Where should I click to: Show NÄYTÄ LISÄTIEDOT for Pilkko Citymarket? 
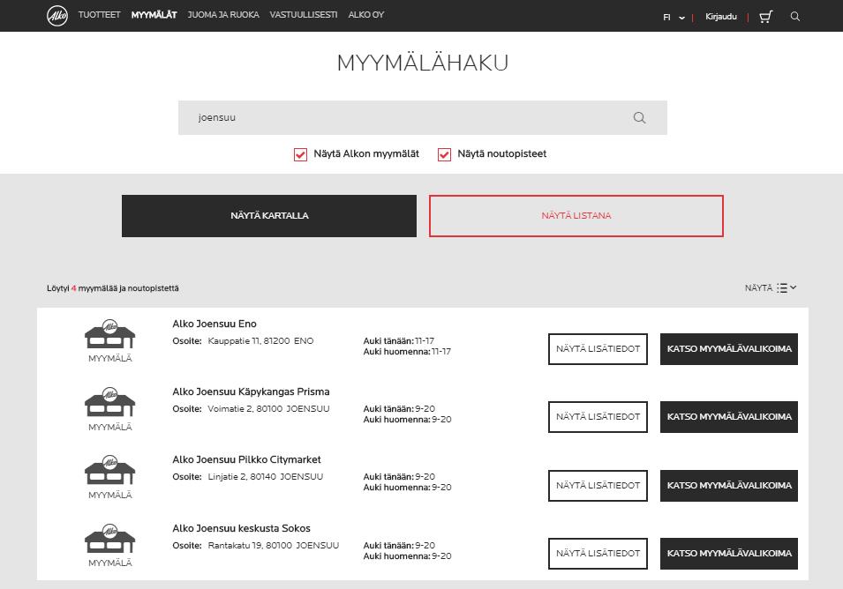(x=598, y=485)
